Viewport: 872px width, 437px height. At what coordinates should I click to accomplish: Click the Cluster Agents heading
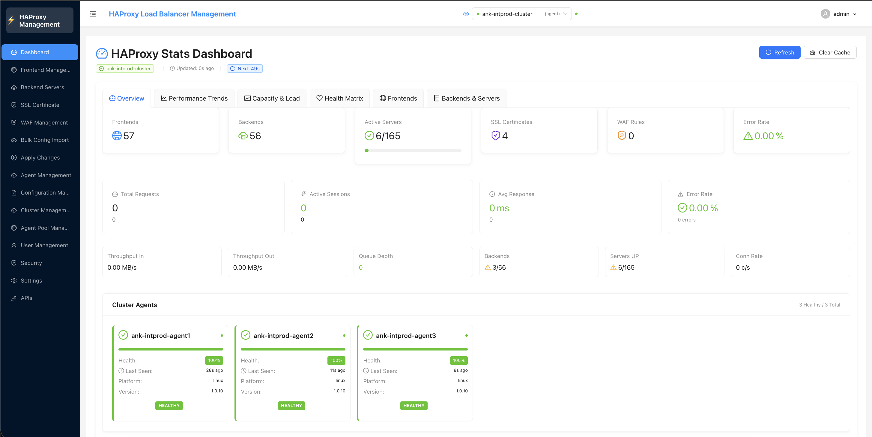(134, 304)
